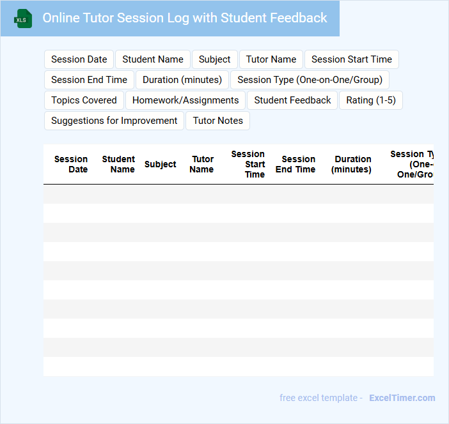This screenshot has height=424, width=449.
Task: Click the 'free excel template -' footer text
Action: (x=321, y=398)
